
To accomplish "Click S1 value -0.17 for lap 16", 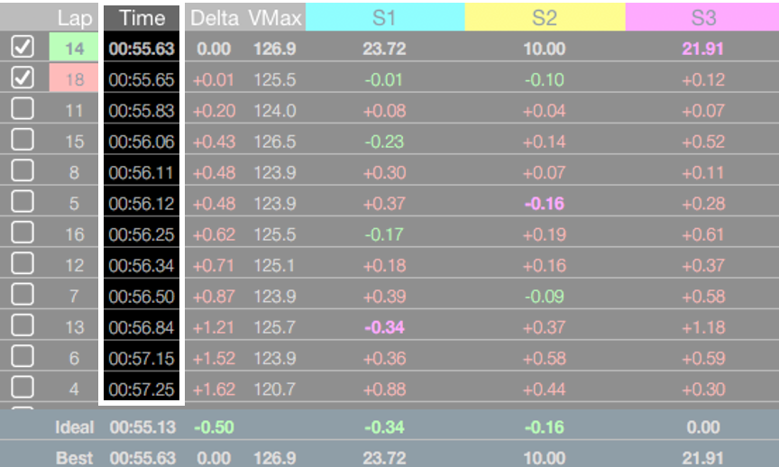I will 384,234.
